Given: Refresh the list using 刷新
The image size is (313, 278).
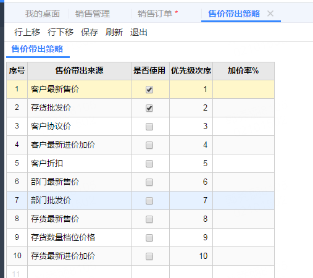Looking at the screenshot, I should (x=114, y=32).
